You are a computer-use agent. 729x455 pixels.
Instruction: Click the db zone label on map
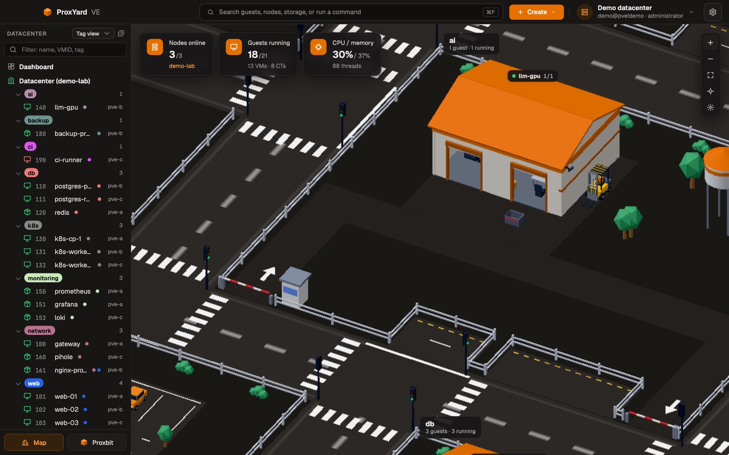pos(450,427)
